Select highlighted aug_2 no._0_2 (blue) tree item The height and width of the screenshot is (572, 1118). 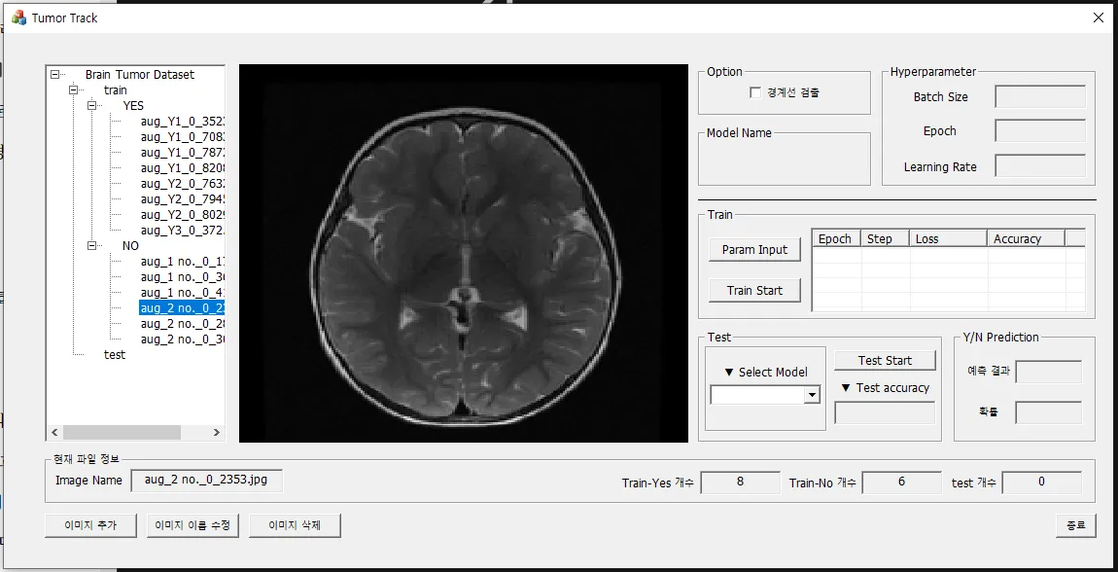[x=183, y=308]
